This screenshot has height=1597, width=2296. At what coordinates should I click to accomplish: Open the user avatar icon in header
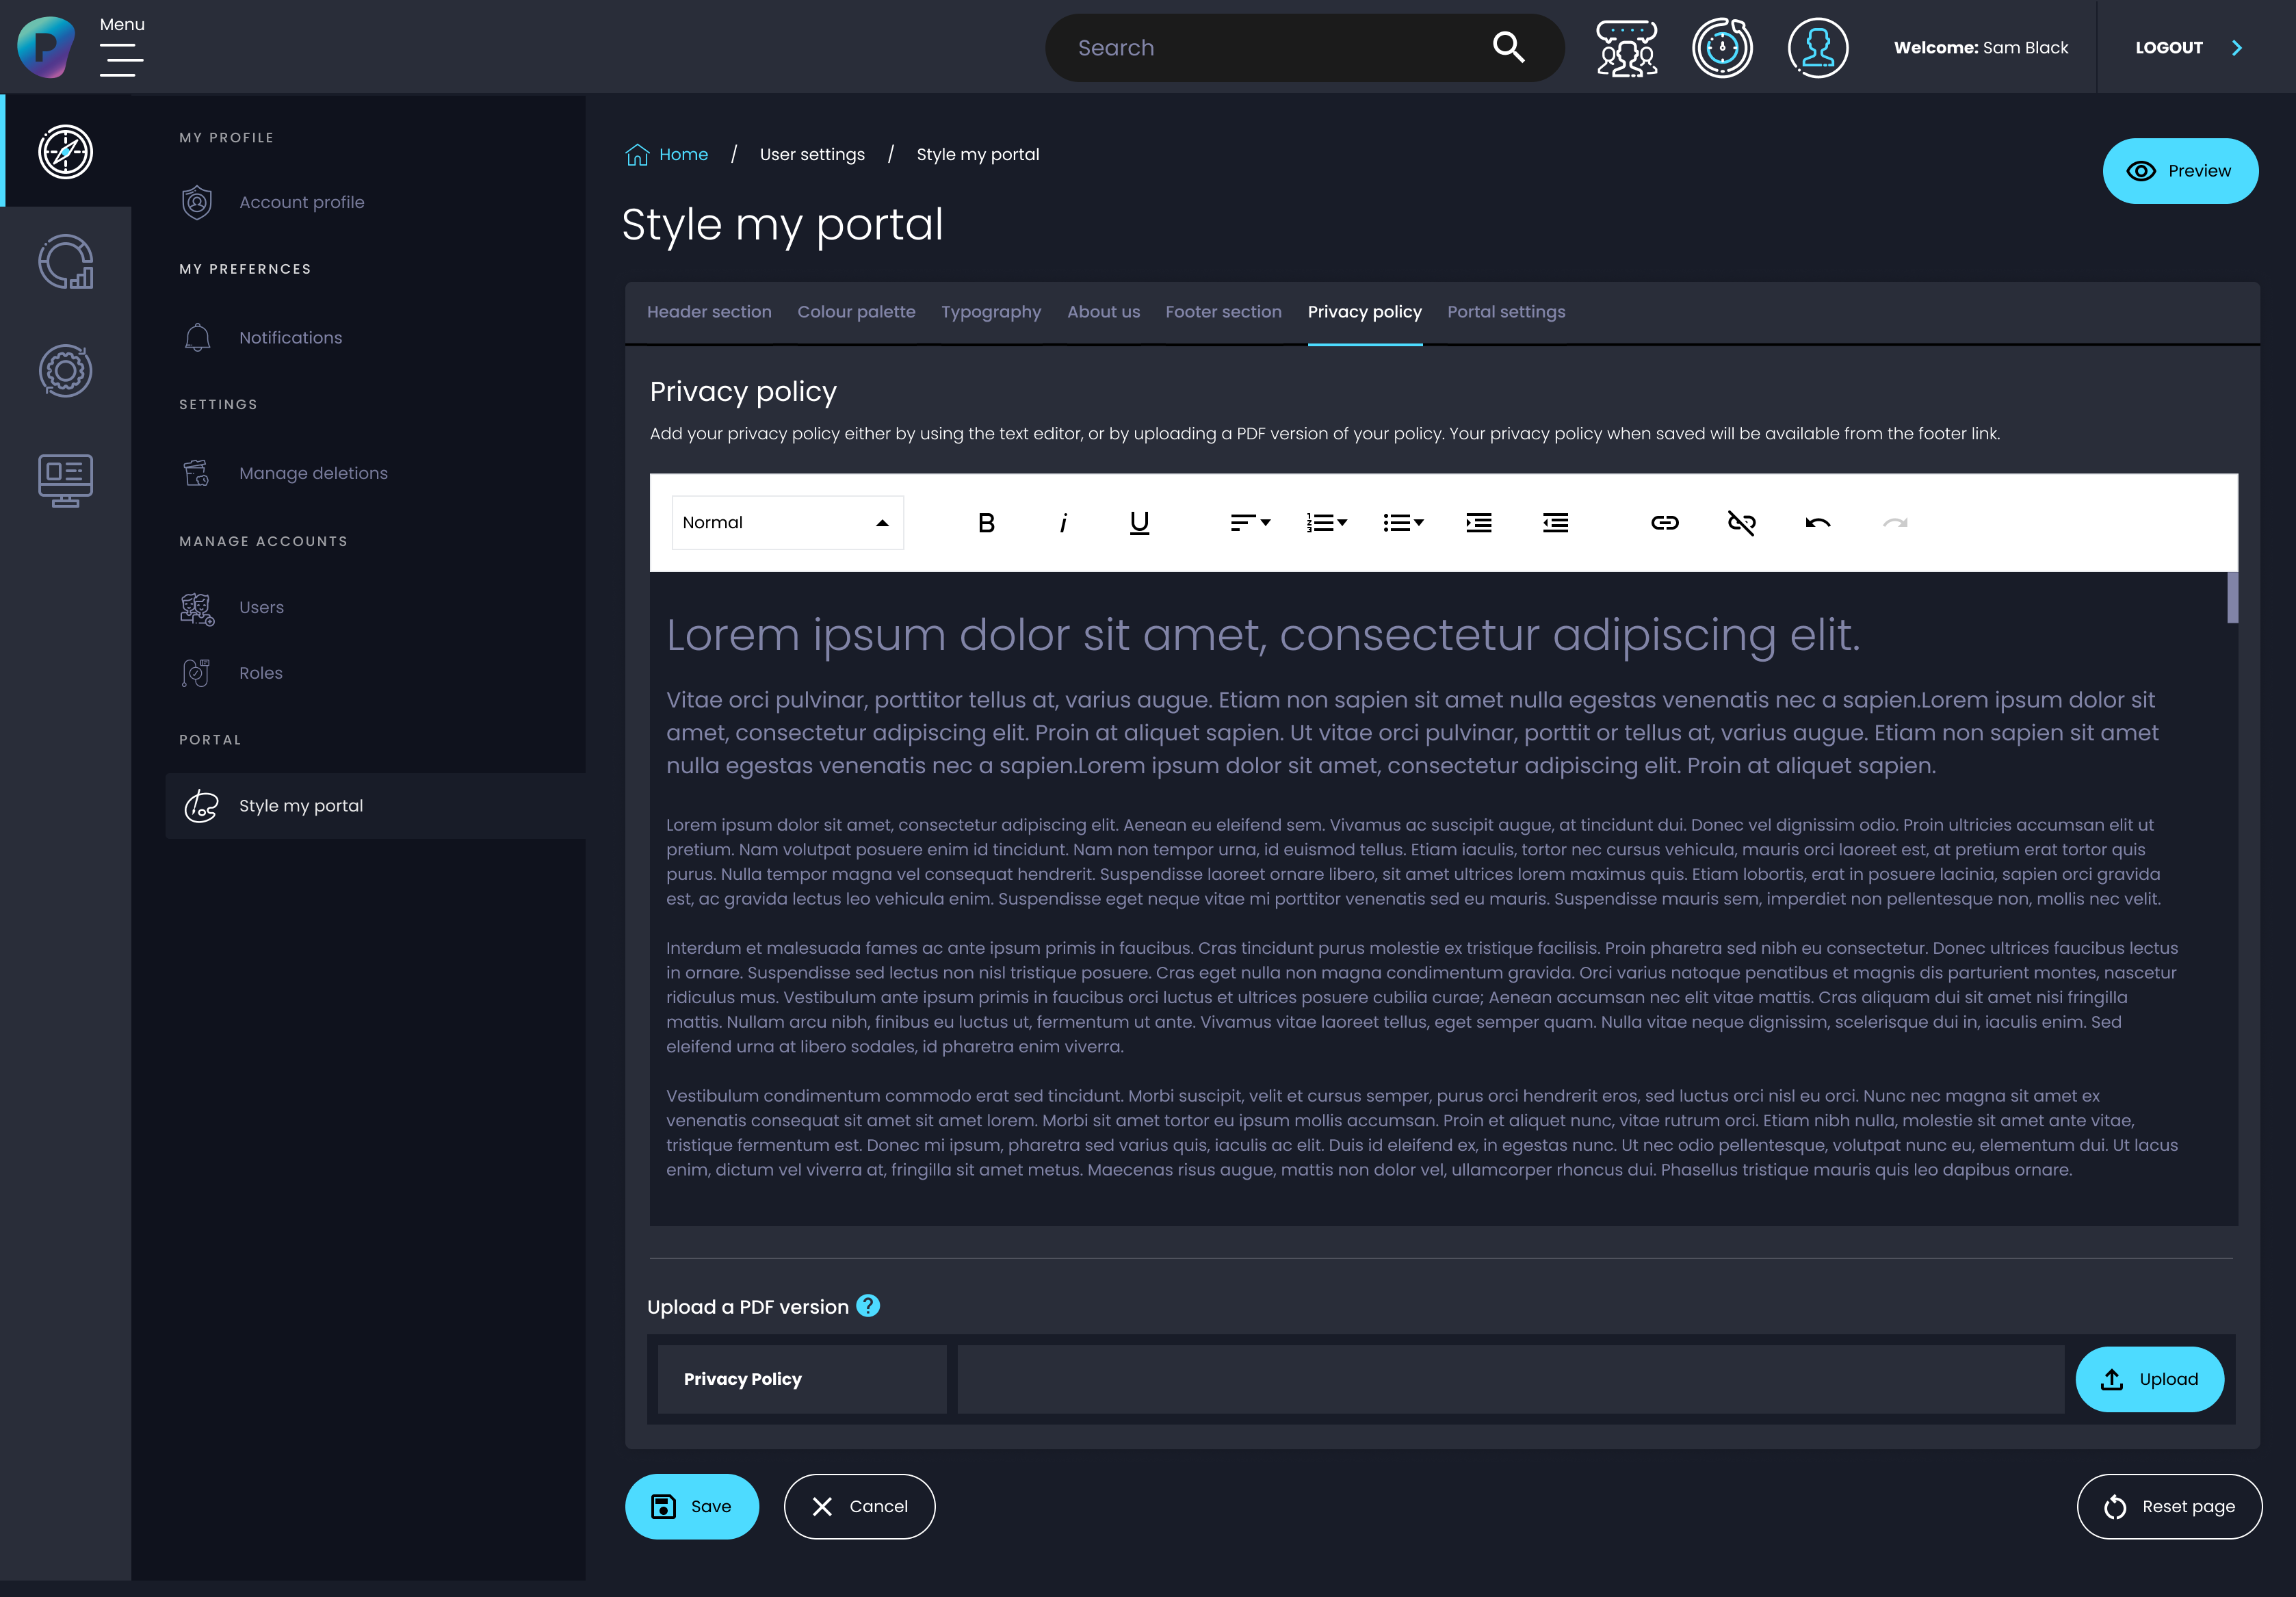pos(1817,48)
